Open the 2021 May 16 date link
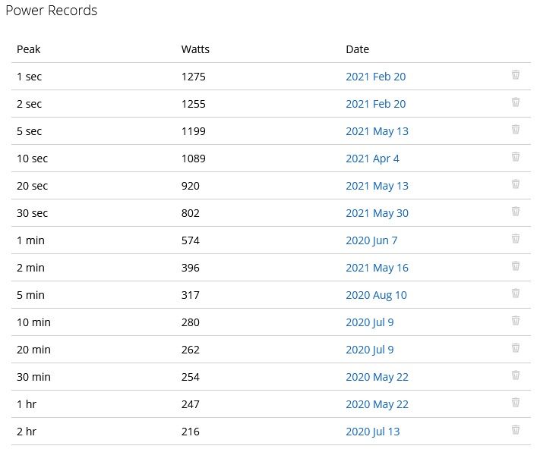Viewport: 537px width, 449px height. pyautogui.click(x=377, y=268)
